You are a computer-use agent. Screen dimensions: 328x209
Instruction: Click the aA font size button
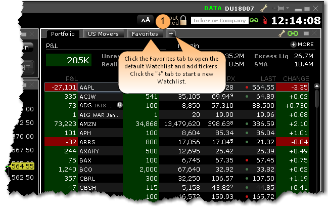pos(145,20)
